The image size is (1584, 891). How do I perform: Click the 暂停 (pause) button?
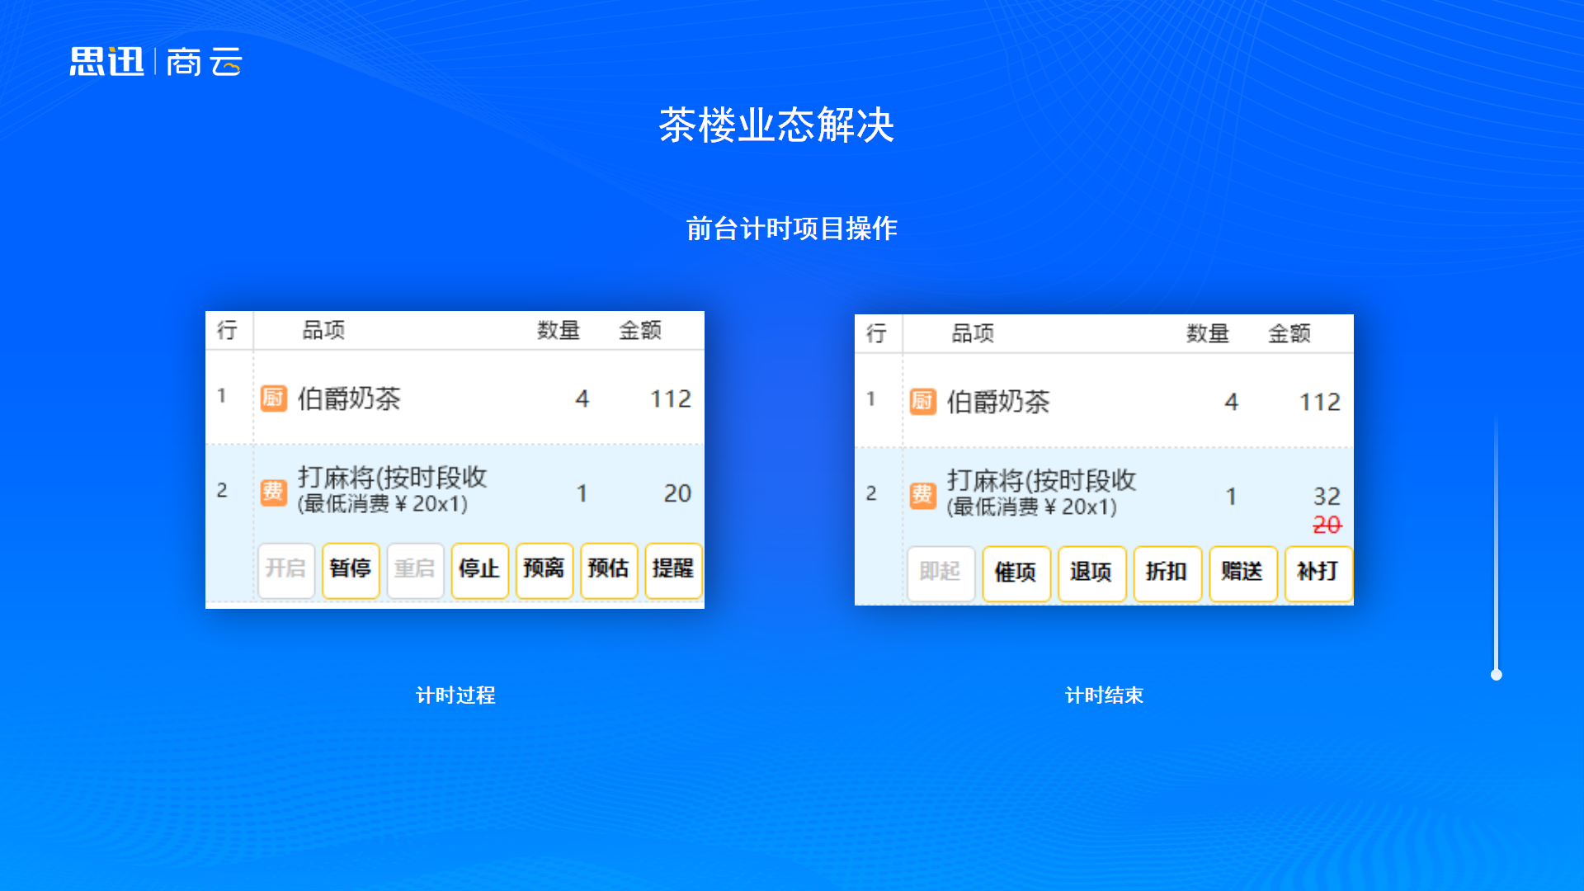click(x=351, y=569)
